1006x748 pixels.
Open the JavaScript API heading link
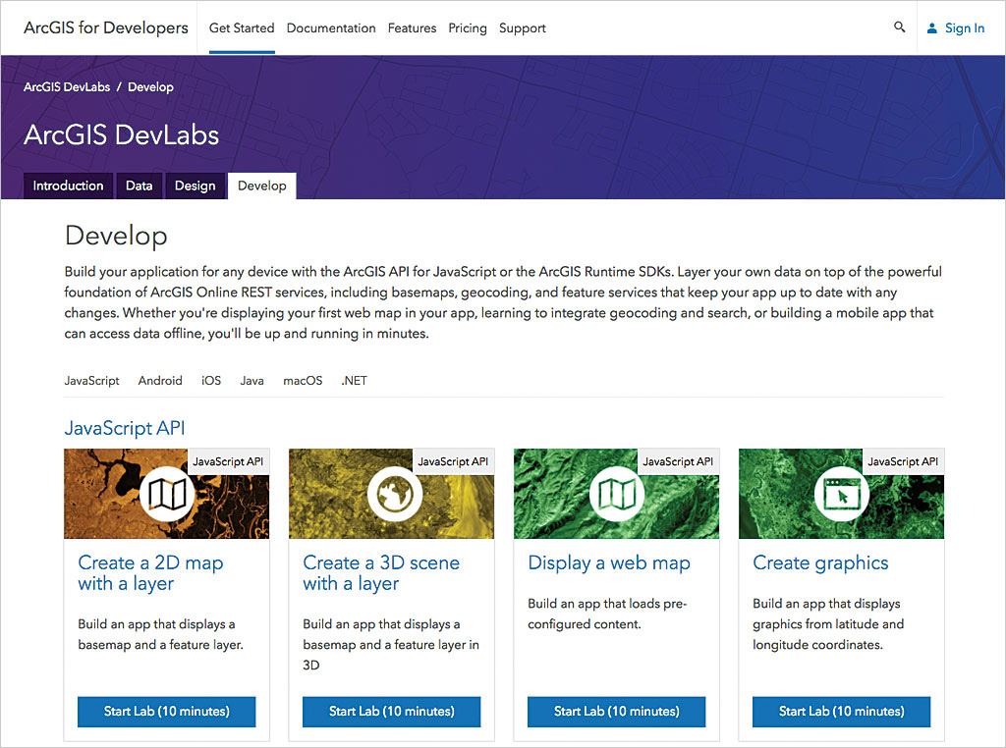[x=125, y=428]
